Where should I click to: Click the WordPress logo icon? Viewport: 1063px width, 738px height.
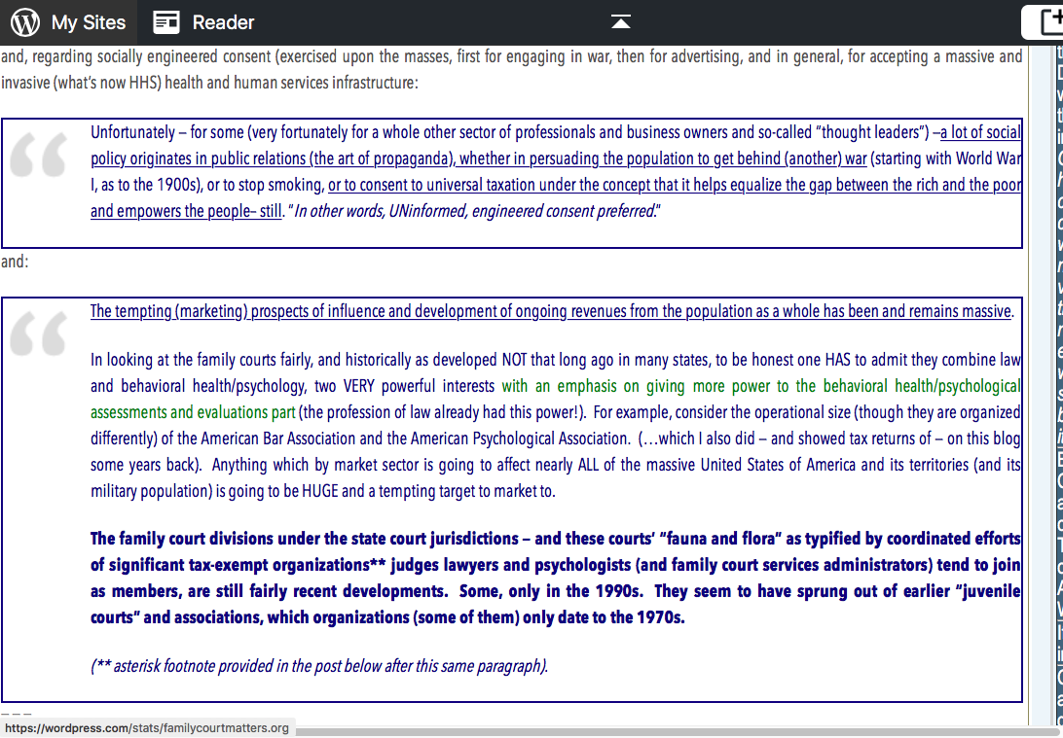pyautogui.click(x=25, y=21)
